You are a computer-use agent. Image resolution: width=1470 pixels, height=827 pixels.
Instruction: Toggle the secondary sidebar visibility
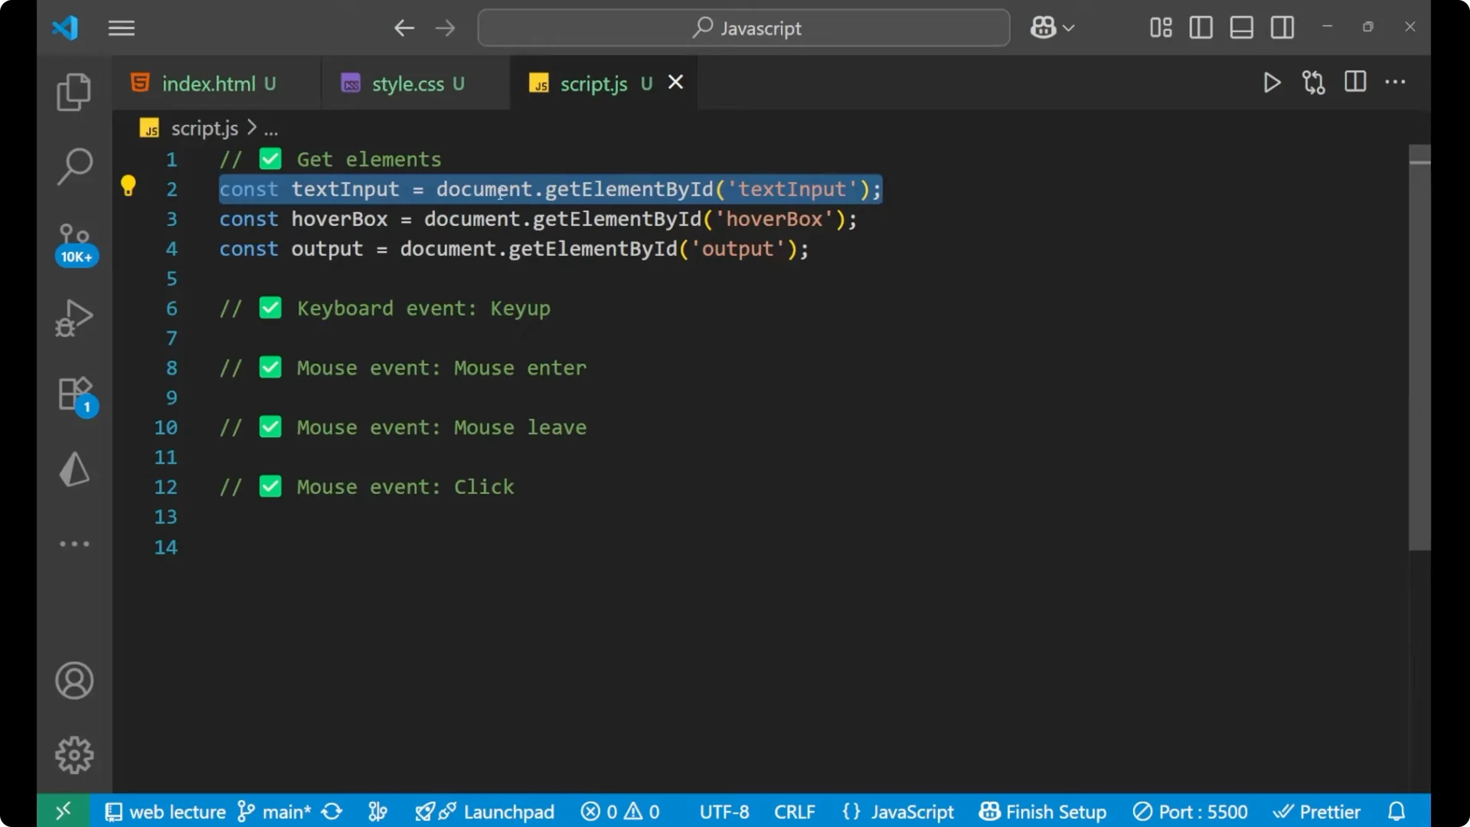[x=1282, y=28]
